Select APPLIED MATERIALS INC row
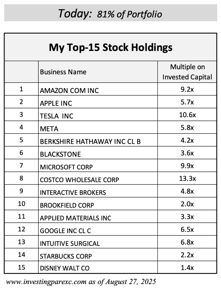This screenshot has width=221, height=290. pyautogui.click(x=110, y=217)
